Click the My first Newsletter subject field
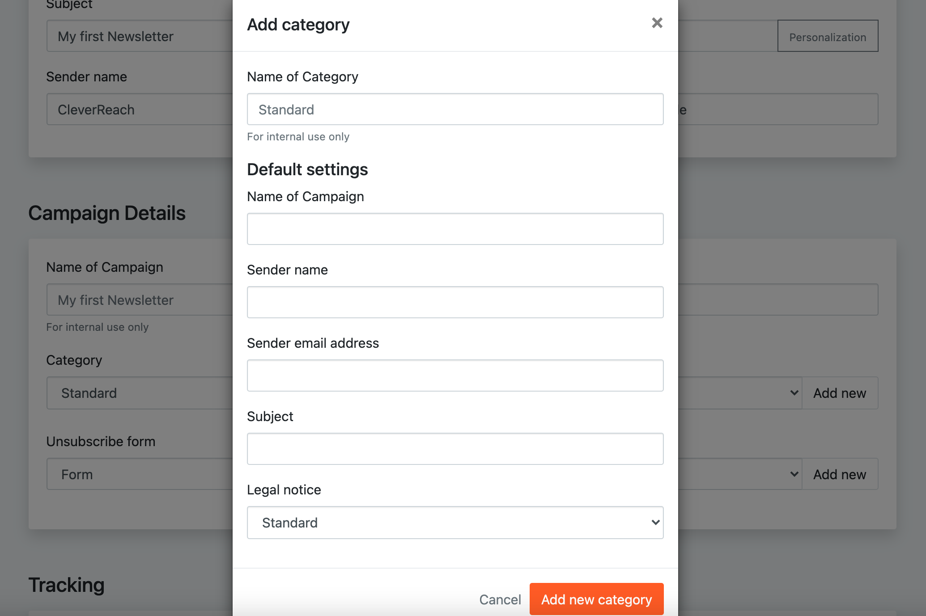The width and height of the screenshot is (926, 616). 140,36
